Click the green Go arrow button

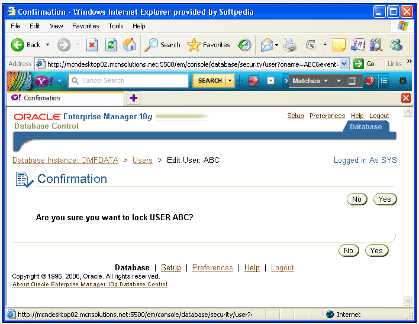point(359,64)
